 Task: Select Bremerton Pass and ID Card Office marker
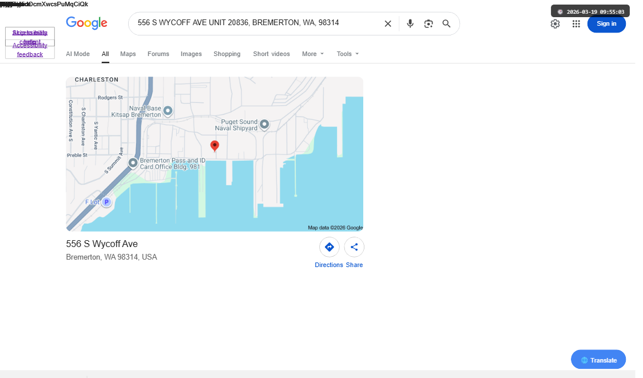133,163
